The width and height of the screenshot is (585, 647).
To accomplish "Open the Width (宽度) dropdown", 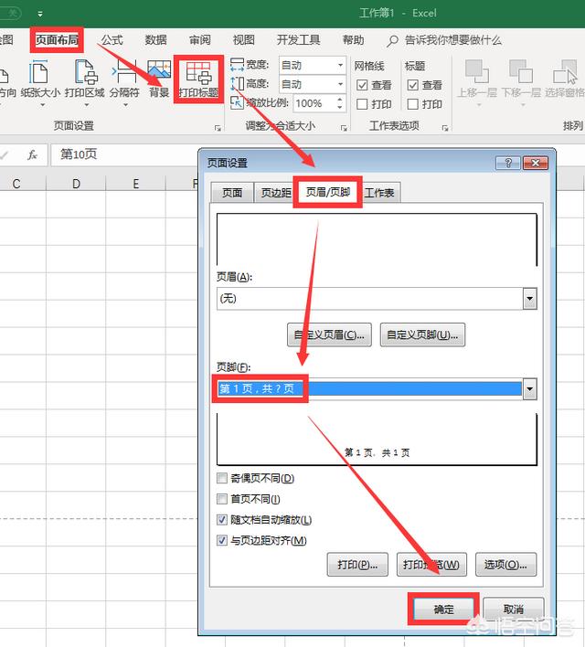I will (340, 65).
